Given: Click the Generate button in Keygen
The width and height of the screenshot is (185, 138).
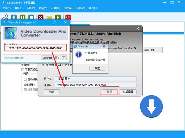Looking at the screenshot, I should [47, 58].
